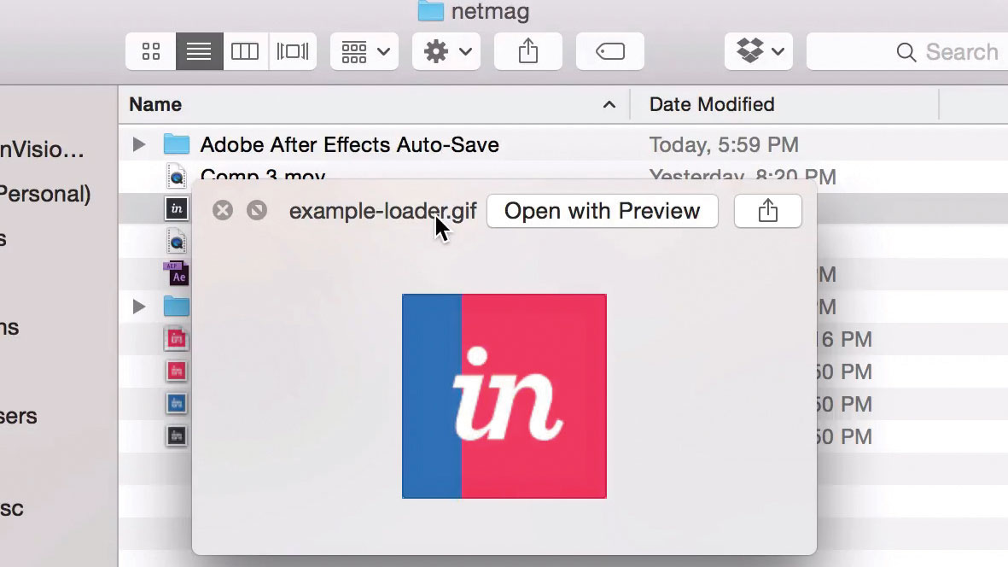Open the Dropbox toolbar menu
Image resolution: width=1008 pixels, height=567 pixels.
[759, 51]
